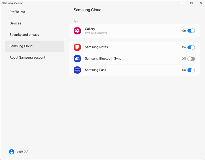Close the Samsung account window

tap(201, 3)
